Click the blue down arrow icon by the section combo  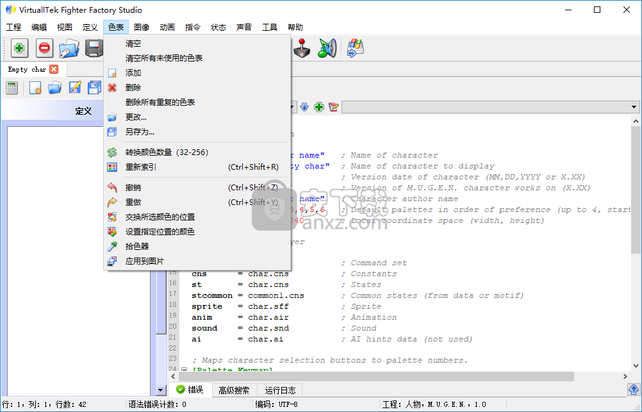click(x=304, y=107)
